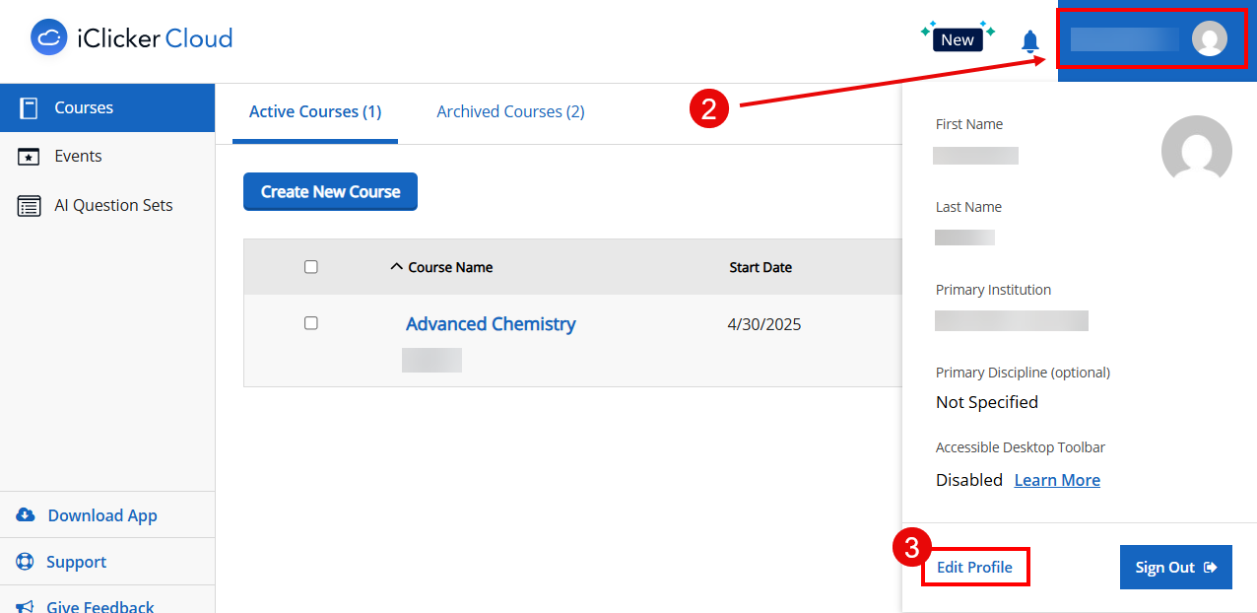Check the select-all courses checkbox
Viewport: 1257px width, 613px height.
pos(310,266)
